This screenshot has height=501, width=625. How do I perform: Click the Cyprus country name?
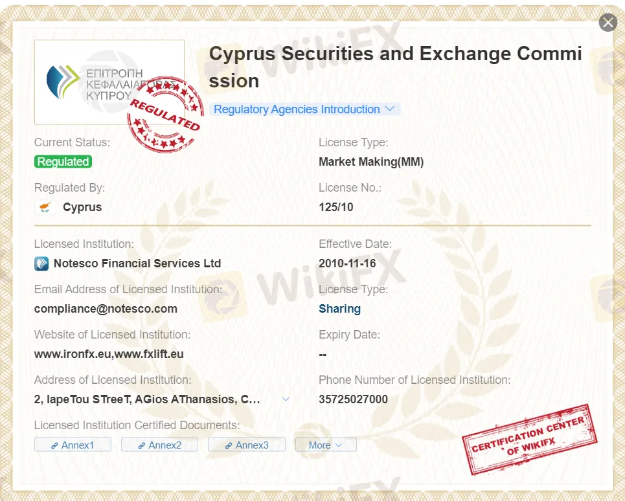pos(82,207)
